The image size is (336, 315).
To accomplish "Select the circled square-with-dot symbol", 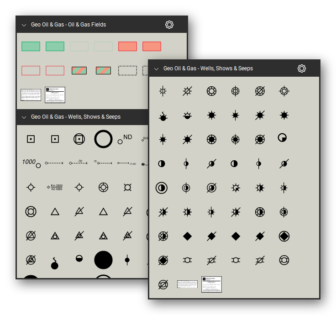I will pyautogui.click(x=79, y=139).
